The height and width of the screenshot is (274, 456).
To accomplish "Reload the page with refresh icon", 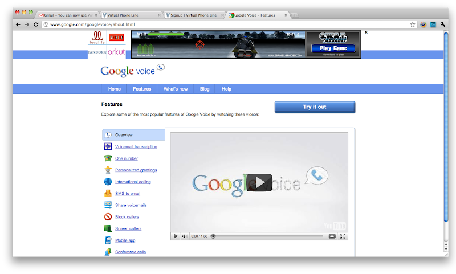I will [36, 24].
